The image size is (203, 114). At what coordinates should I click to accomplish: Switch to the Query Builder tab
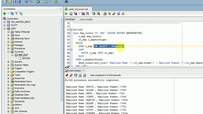[86, 19]
